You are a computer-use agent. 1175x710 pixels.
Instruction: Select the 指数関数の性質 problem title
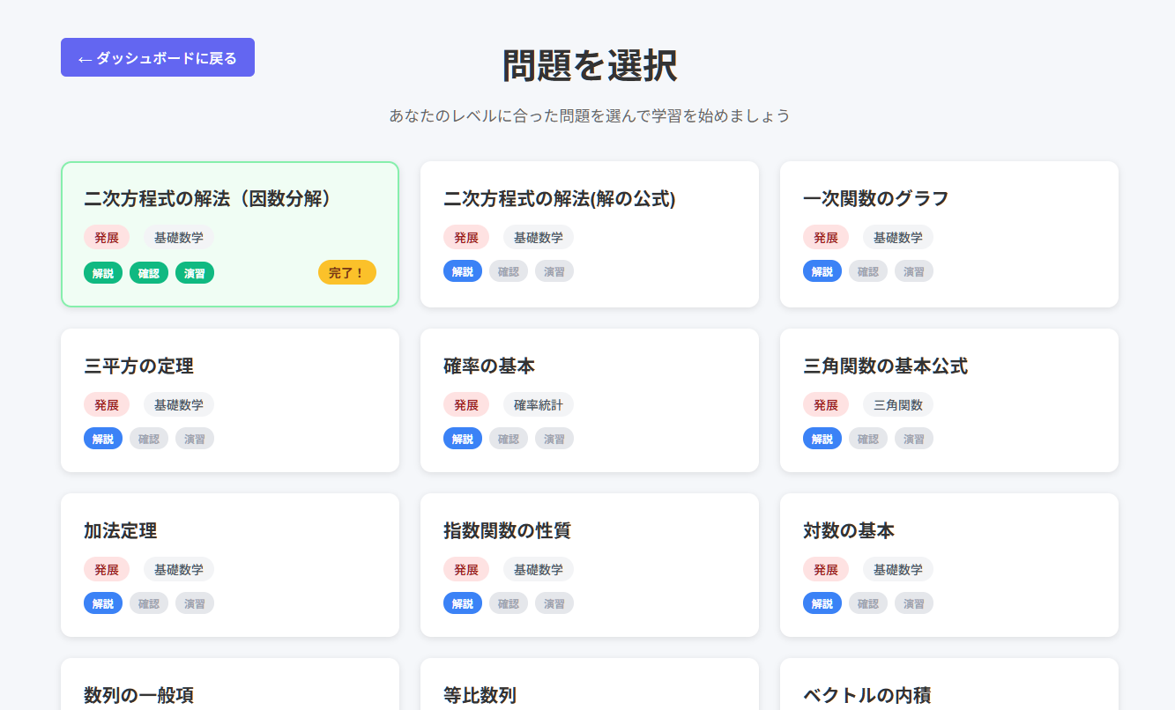(x=508, y=531)
